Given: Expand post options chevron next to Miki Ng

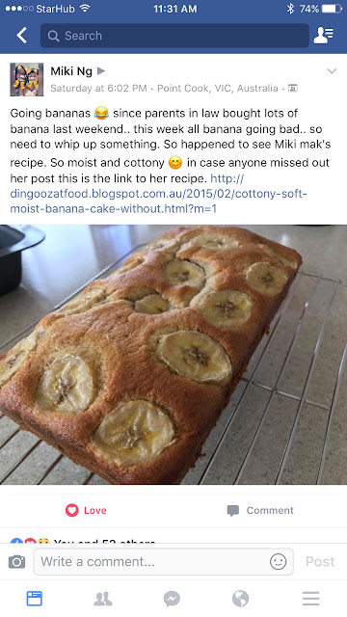Looking at the screenshot, I should click(x=332, y=71).
